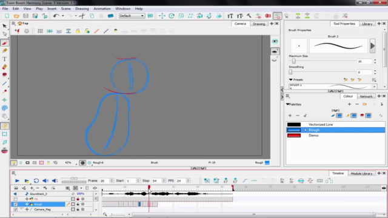The image size is (388, 218).
Task: Click the Loop playback icon
Action: click(x=36, y=180)
